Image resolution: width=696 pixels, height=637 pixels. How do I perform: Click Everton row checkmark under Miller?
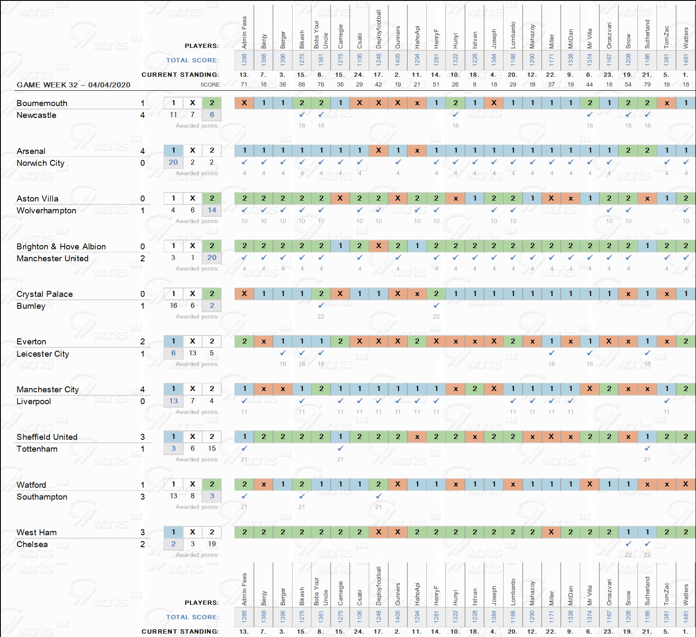[x=551, y=353]
